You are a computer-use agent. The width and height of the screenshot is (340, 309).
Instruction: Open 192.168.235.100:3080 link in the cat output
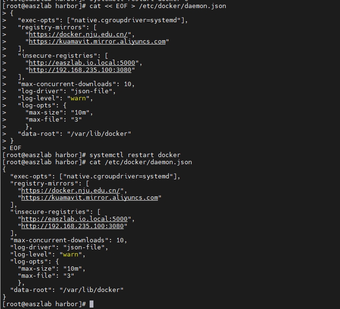[x=74, y=226]
